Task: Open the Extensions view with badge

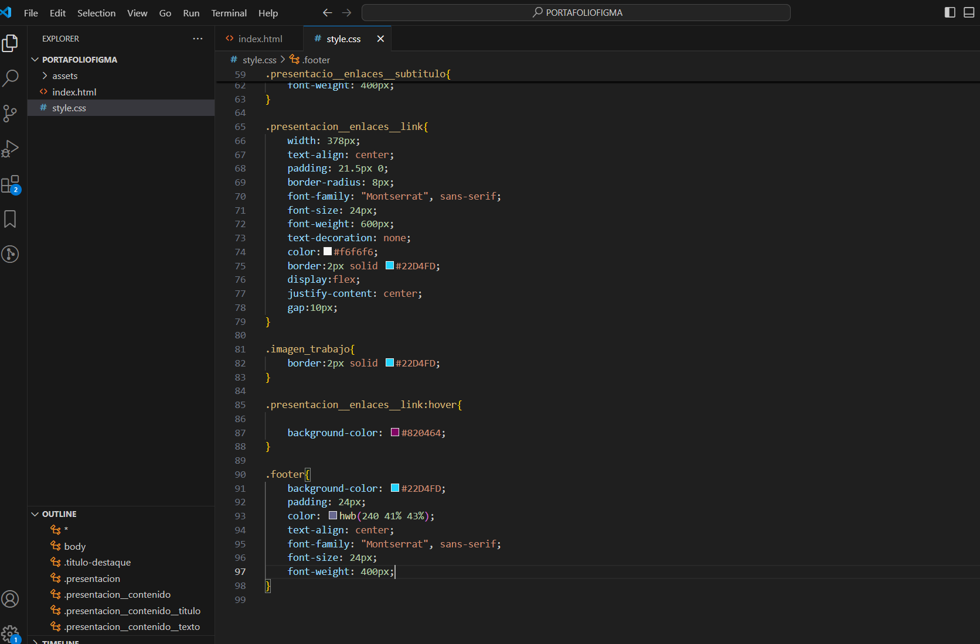Action: pyautogui.click(x=11, y=184)
